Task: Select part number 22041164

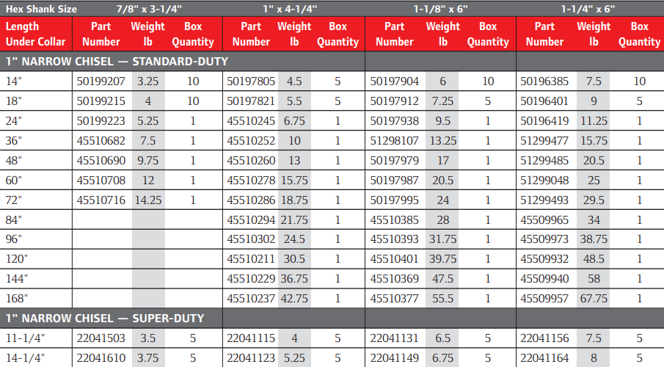Action: tap(544, 358)
